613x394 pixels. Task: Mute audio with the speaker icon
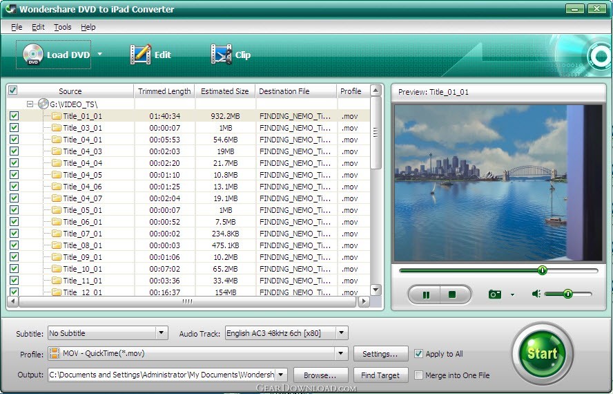pyautogui.click(x=536, y=294)
